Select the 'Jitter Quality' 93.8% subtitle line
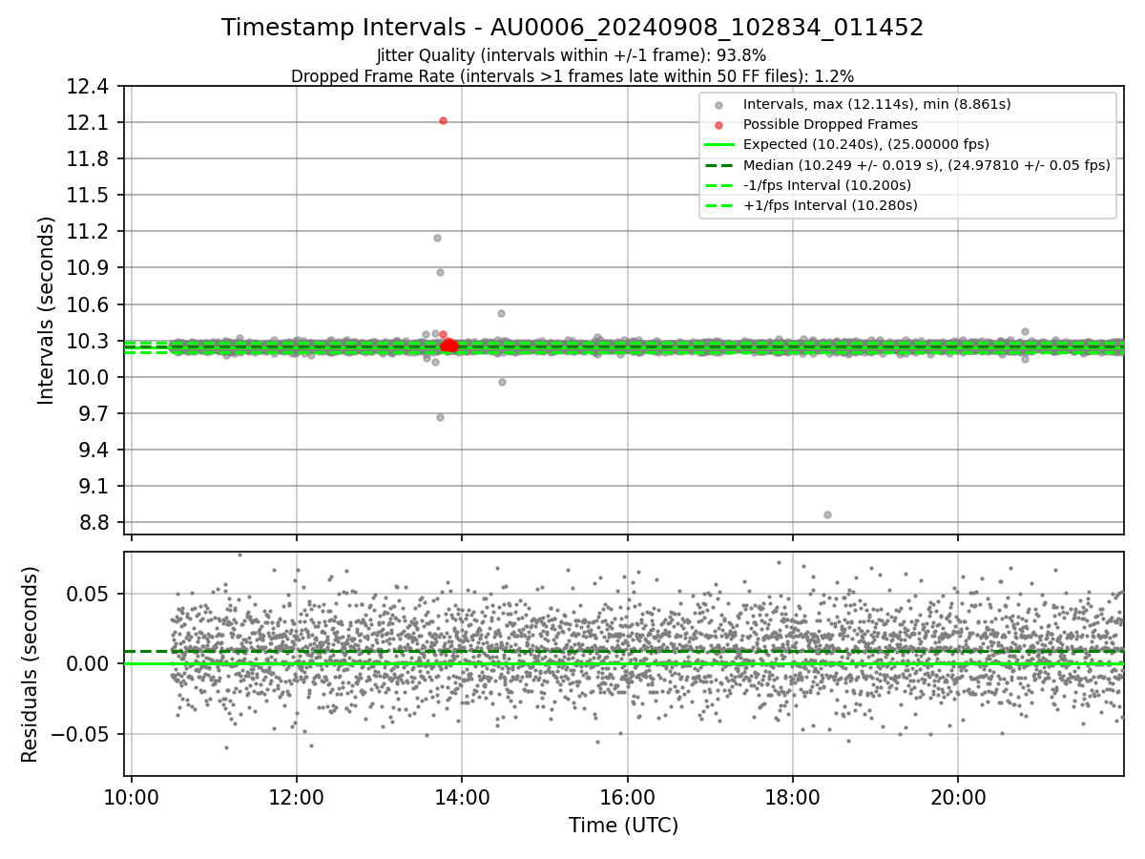This screenshot has width=1145, height=859. 572,55
